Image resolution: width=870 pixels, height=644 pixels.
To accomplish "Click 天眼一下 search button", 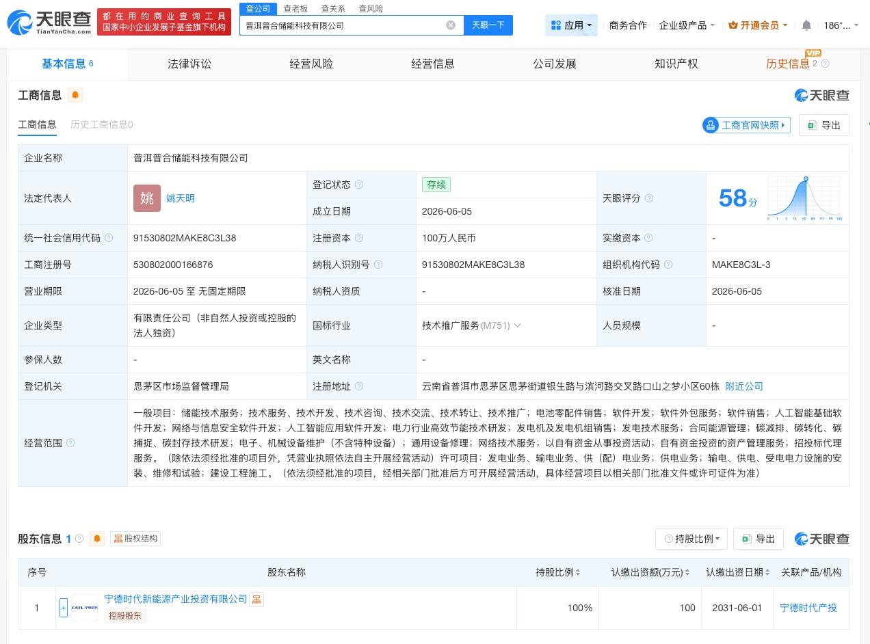I will click(488, 25).
